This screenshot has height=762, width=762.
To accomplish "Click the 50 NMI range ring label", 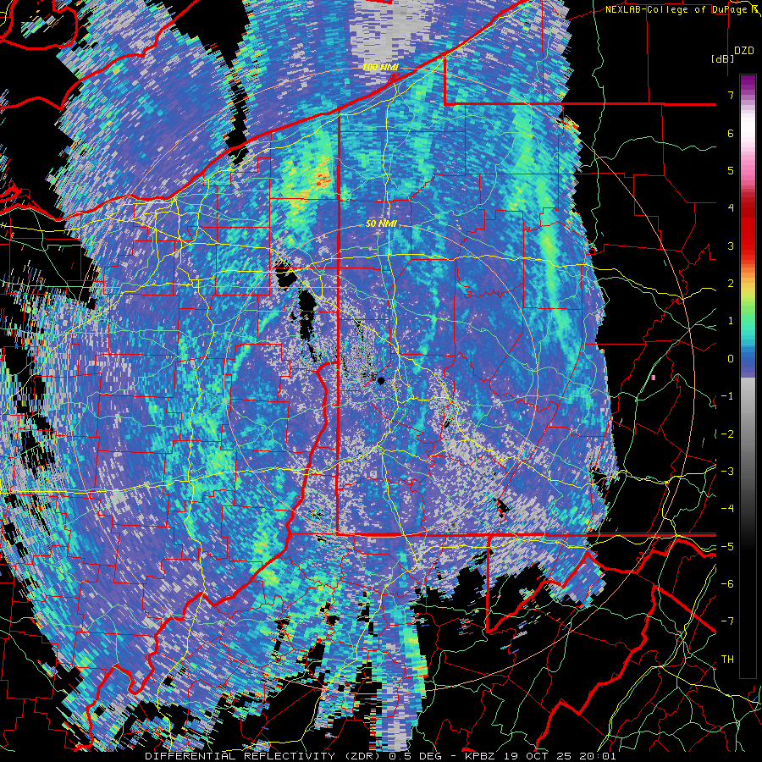I will (x=381, y=224).
